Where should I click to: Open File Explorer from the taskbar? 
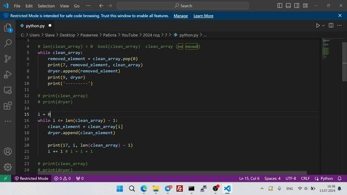[x=156, y=188]
